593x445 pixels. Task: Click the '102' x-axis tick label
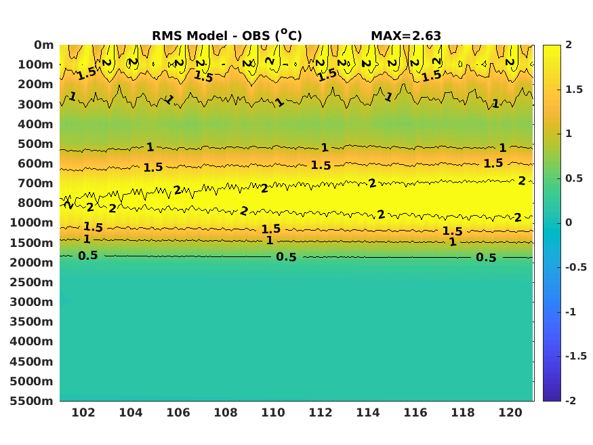83,412
